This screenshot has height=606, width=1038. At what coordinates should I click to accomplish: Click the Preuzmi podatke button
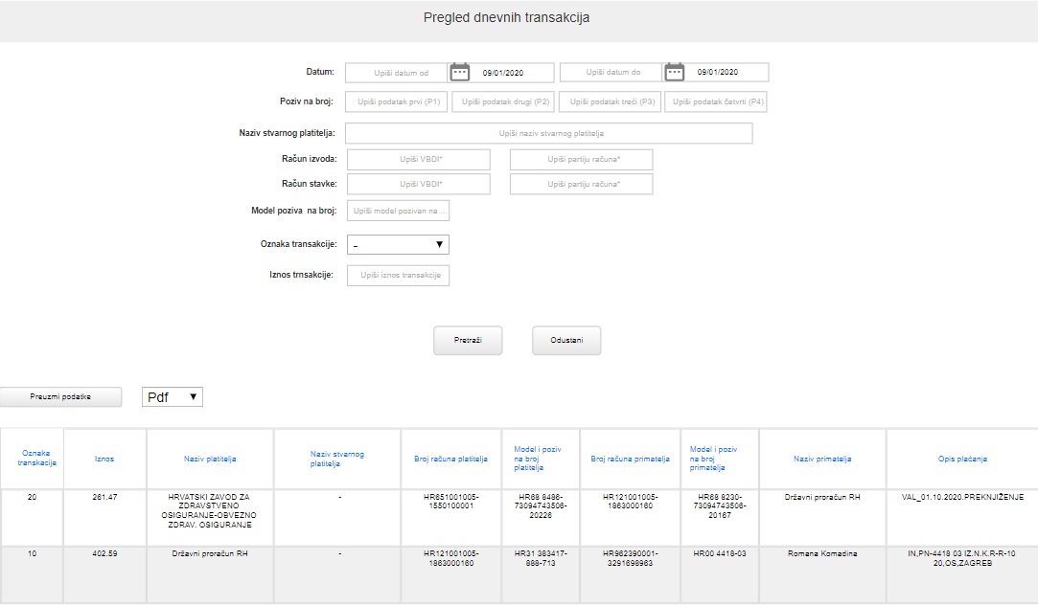pyautogui.click(x=60, y=396)
